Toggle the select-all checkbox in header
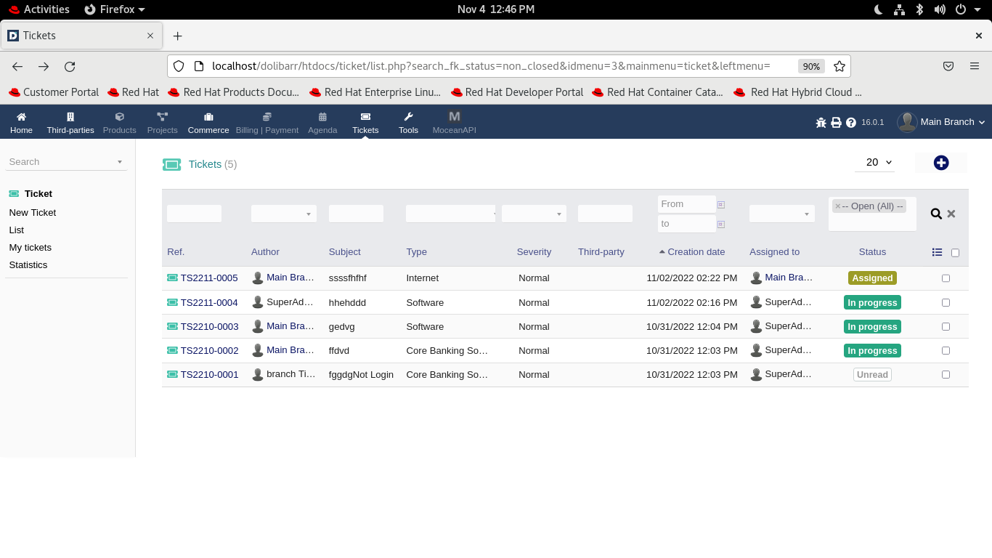The width and height of the screenshot is (992, 558). [955, 253]
